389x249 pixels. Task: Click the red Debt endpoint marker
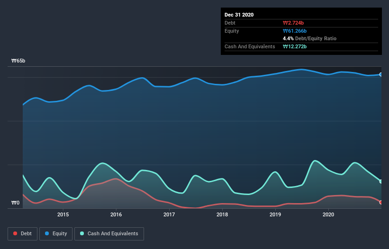tap(381, 203)
